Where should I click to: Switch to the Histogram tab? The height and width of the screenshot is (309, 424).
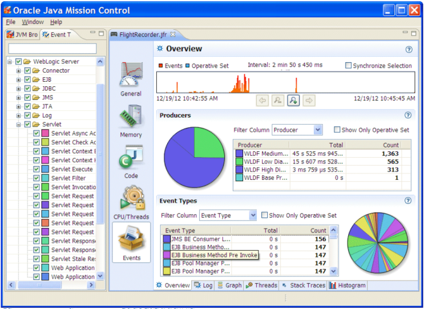[347, 285]
